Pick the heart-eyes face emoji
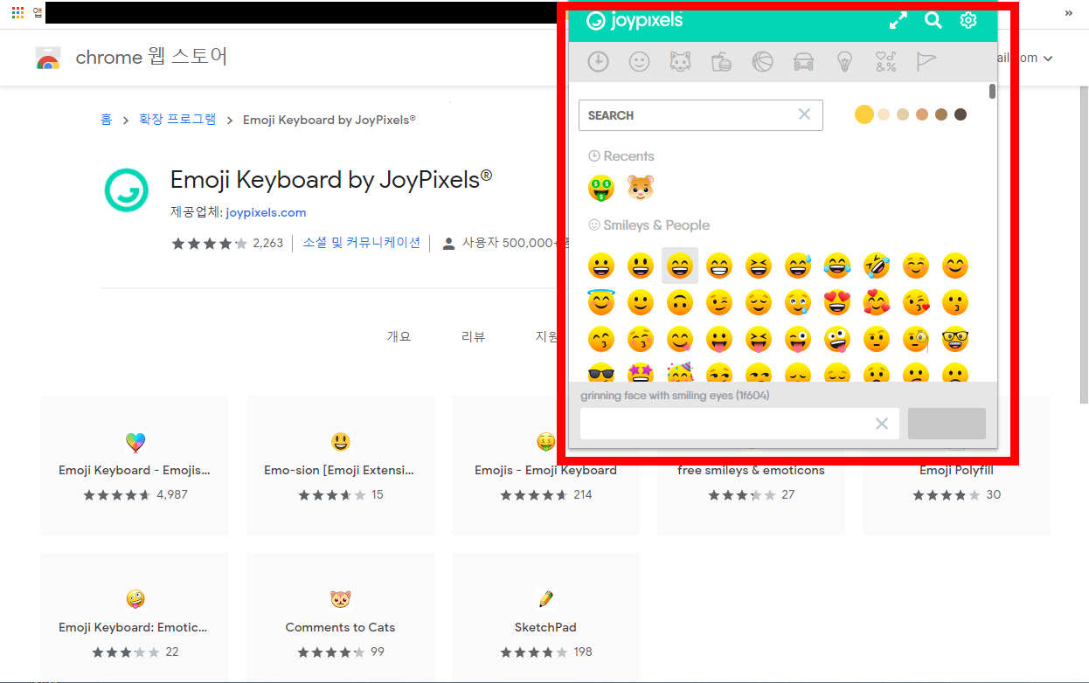Image resolution: width=1089 pixels, height=683 pixels. tap(837, 303)
